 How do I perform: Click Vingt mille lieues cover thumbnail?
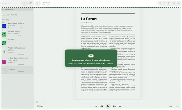click(x=4, y=51)
